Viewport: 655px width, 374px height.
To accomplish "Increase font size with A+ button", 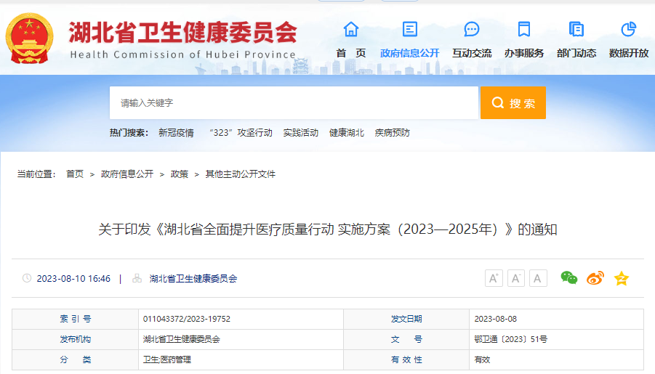I will coord(494,278).
